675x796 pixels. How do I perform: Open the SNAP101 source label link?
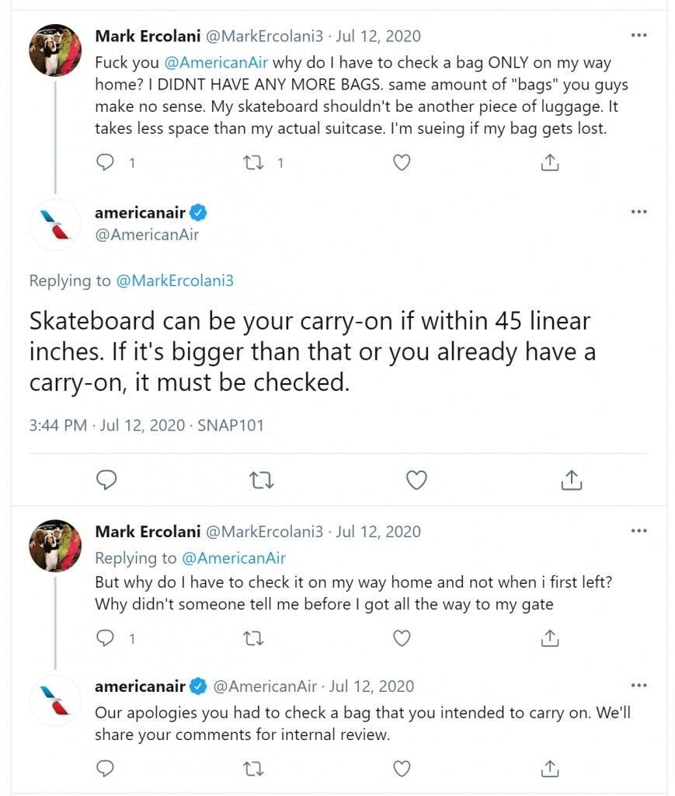[231, 425]
